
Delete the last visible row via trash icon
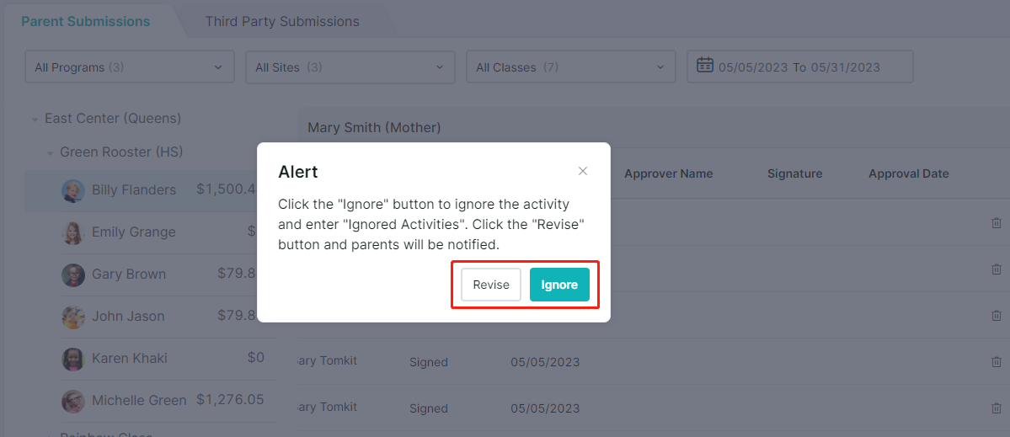pos(996,408)
